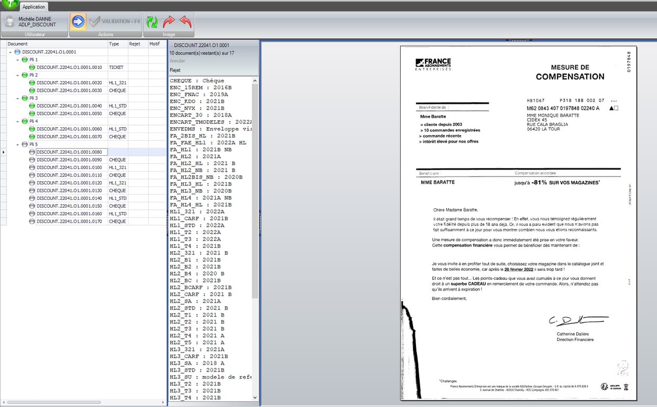The image size is (657, 407).
Task: Click the green icon of document .0001.0070
Action: [32, 137]
